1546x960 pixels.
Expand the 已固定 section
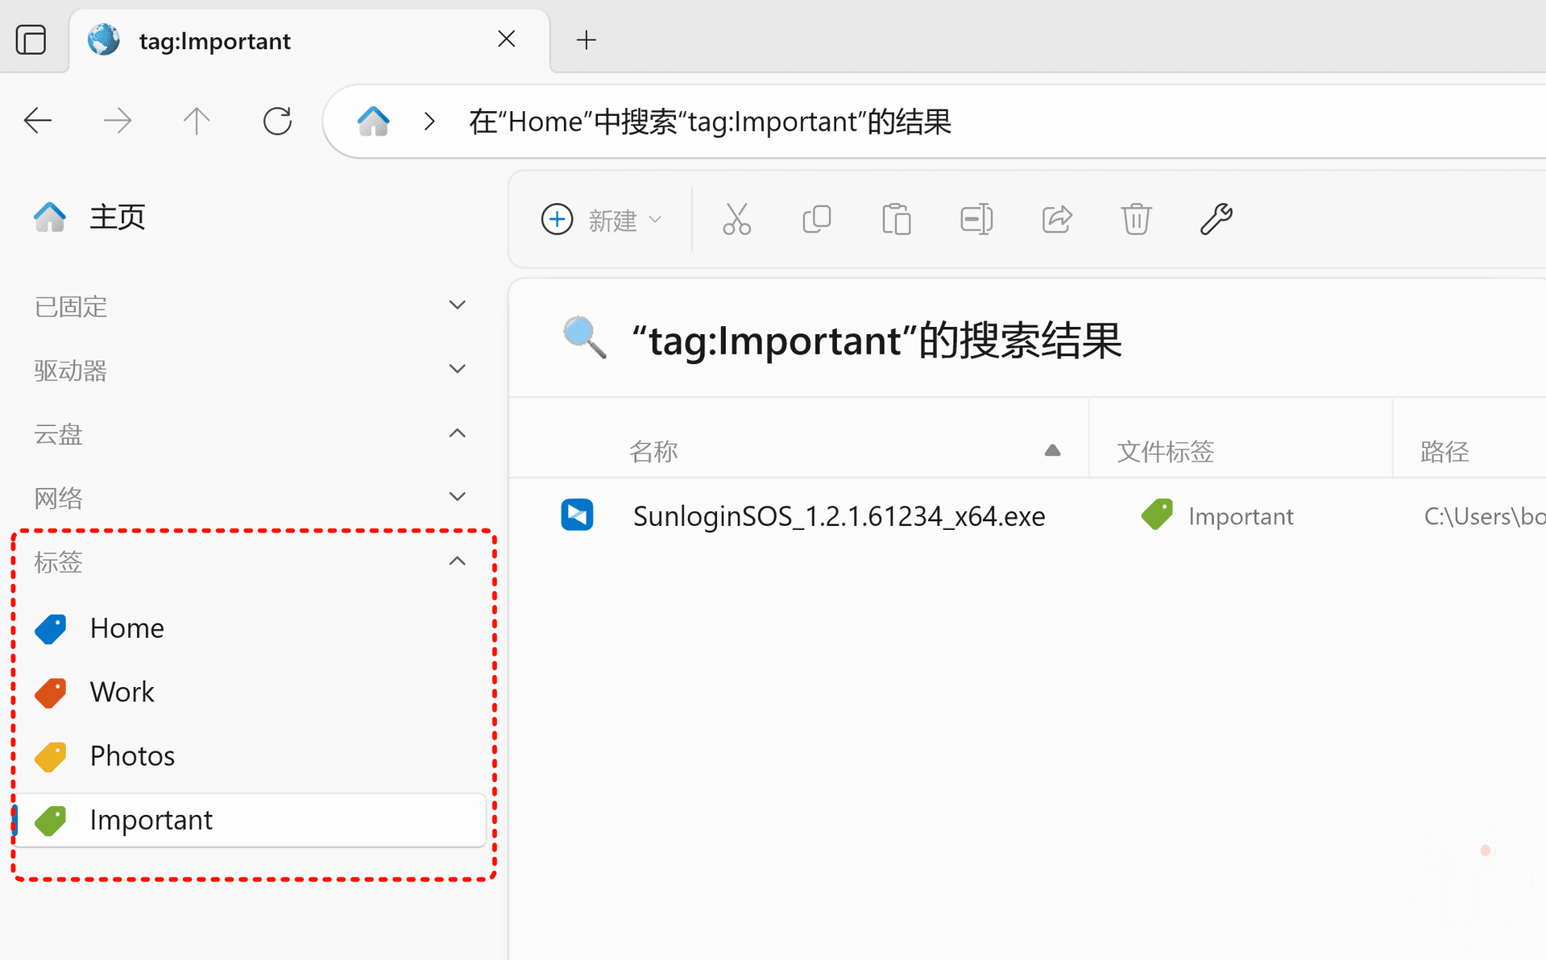click(x=457, y=305)
